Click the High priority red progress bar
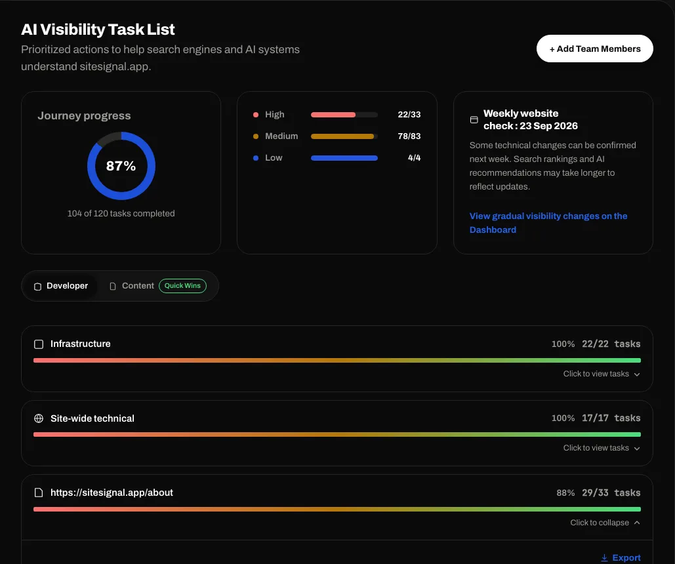Viewport: 675px width, 564px height. 344,115
